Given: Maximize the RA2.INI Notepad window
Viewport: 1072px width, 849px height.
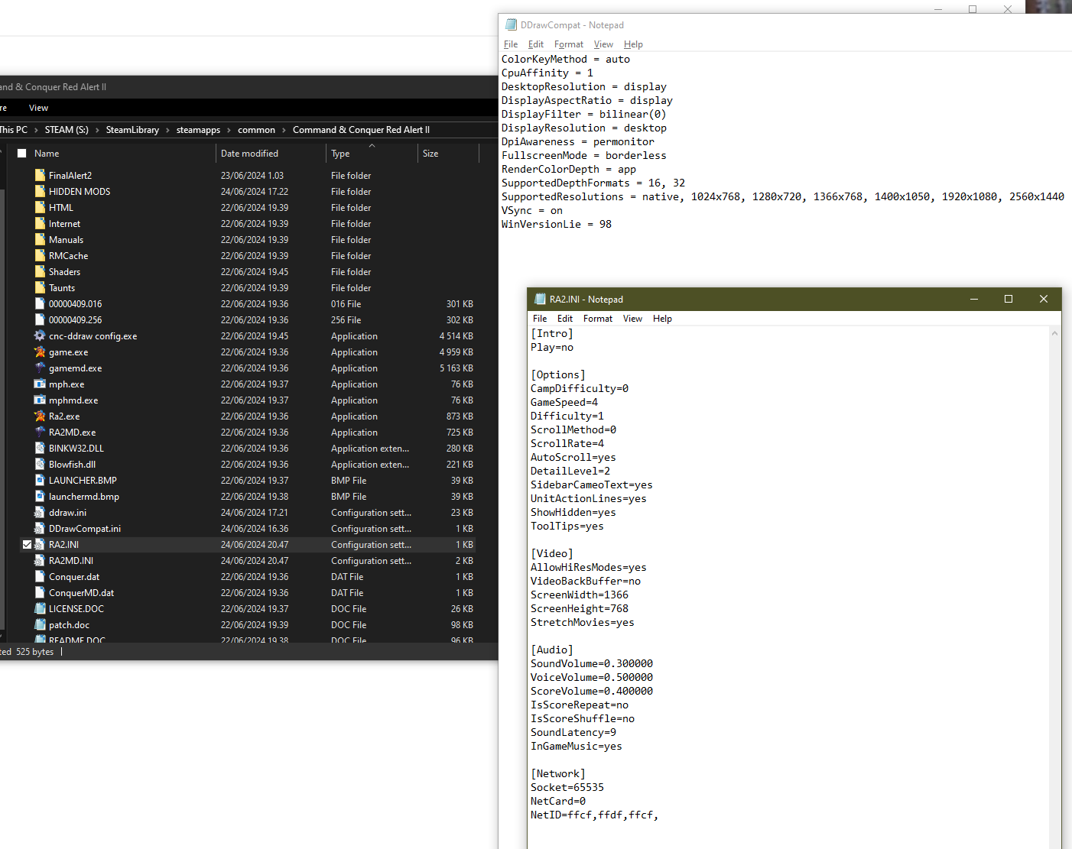Looking at the screenshot, I should click(x=1009, y=299).
